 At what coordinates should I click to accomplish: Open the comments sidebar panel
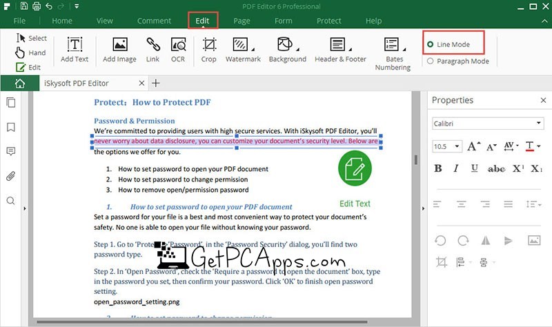click(11, 151)
